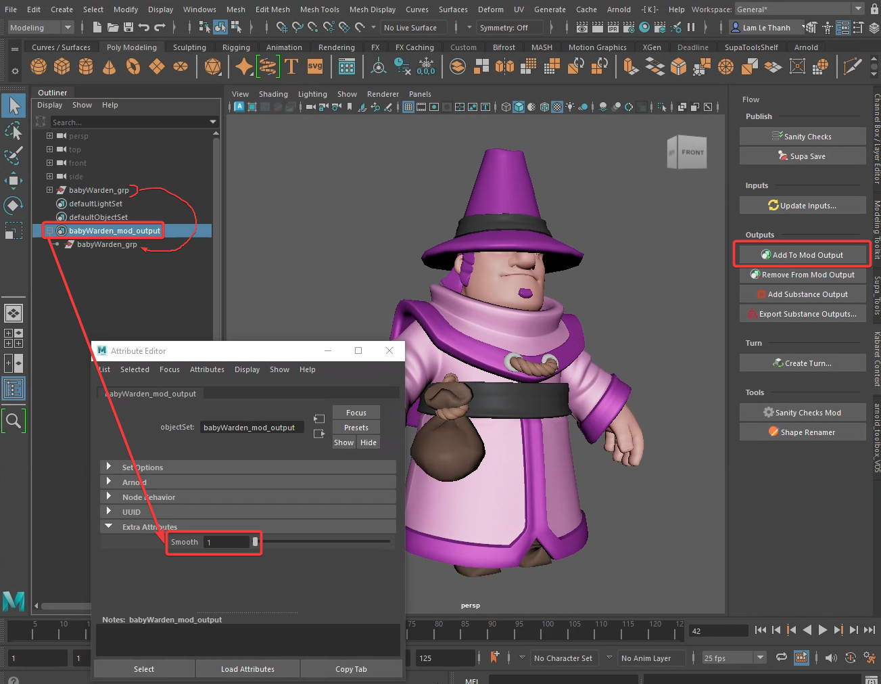Open the Mesh Tools menu

click(x=319, y=9)
